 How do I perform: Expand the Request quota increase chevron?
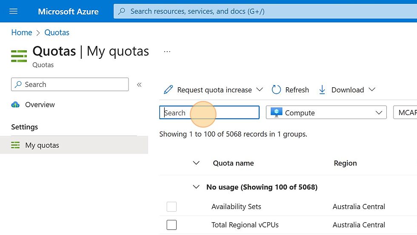tap(260, 89)
